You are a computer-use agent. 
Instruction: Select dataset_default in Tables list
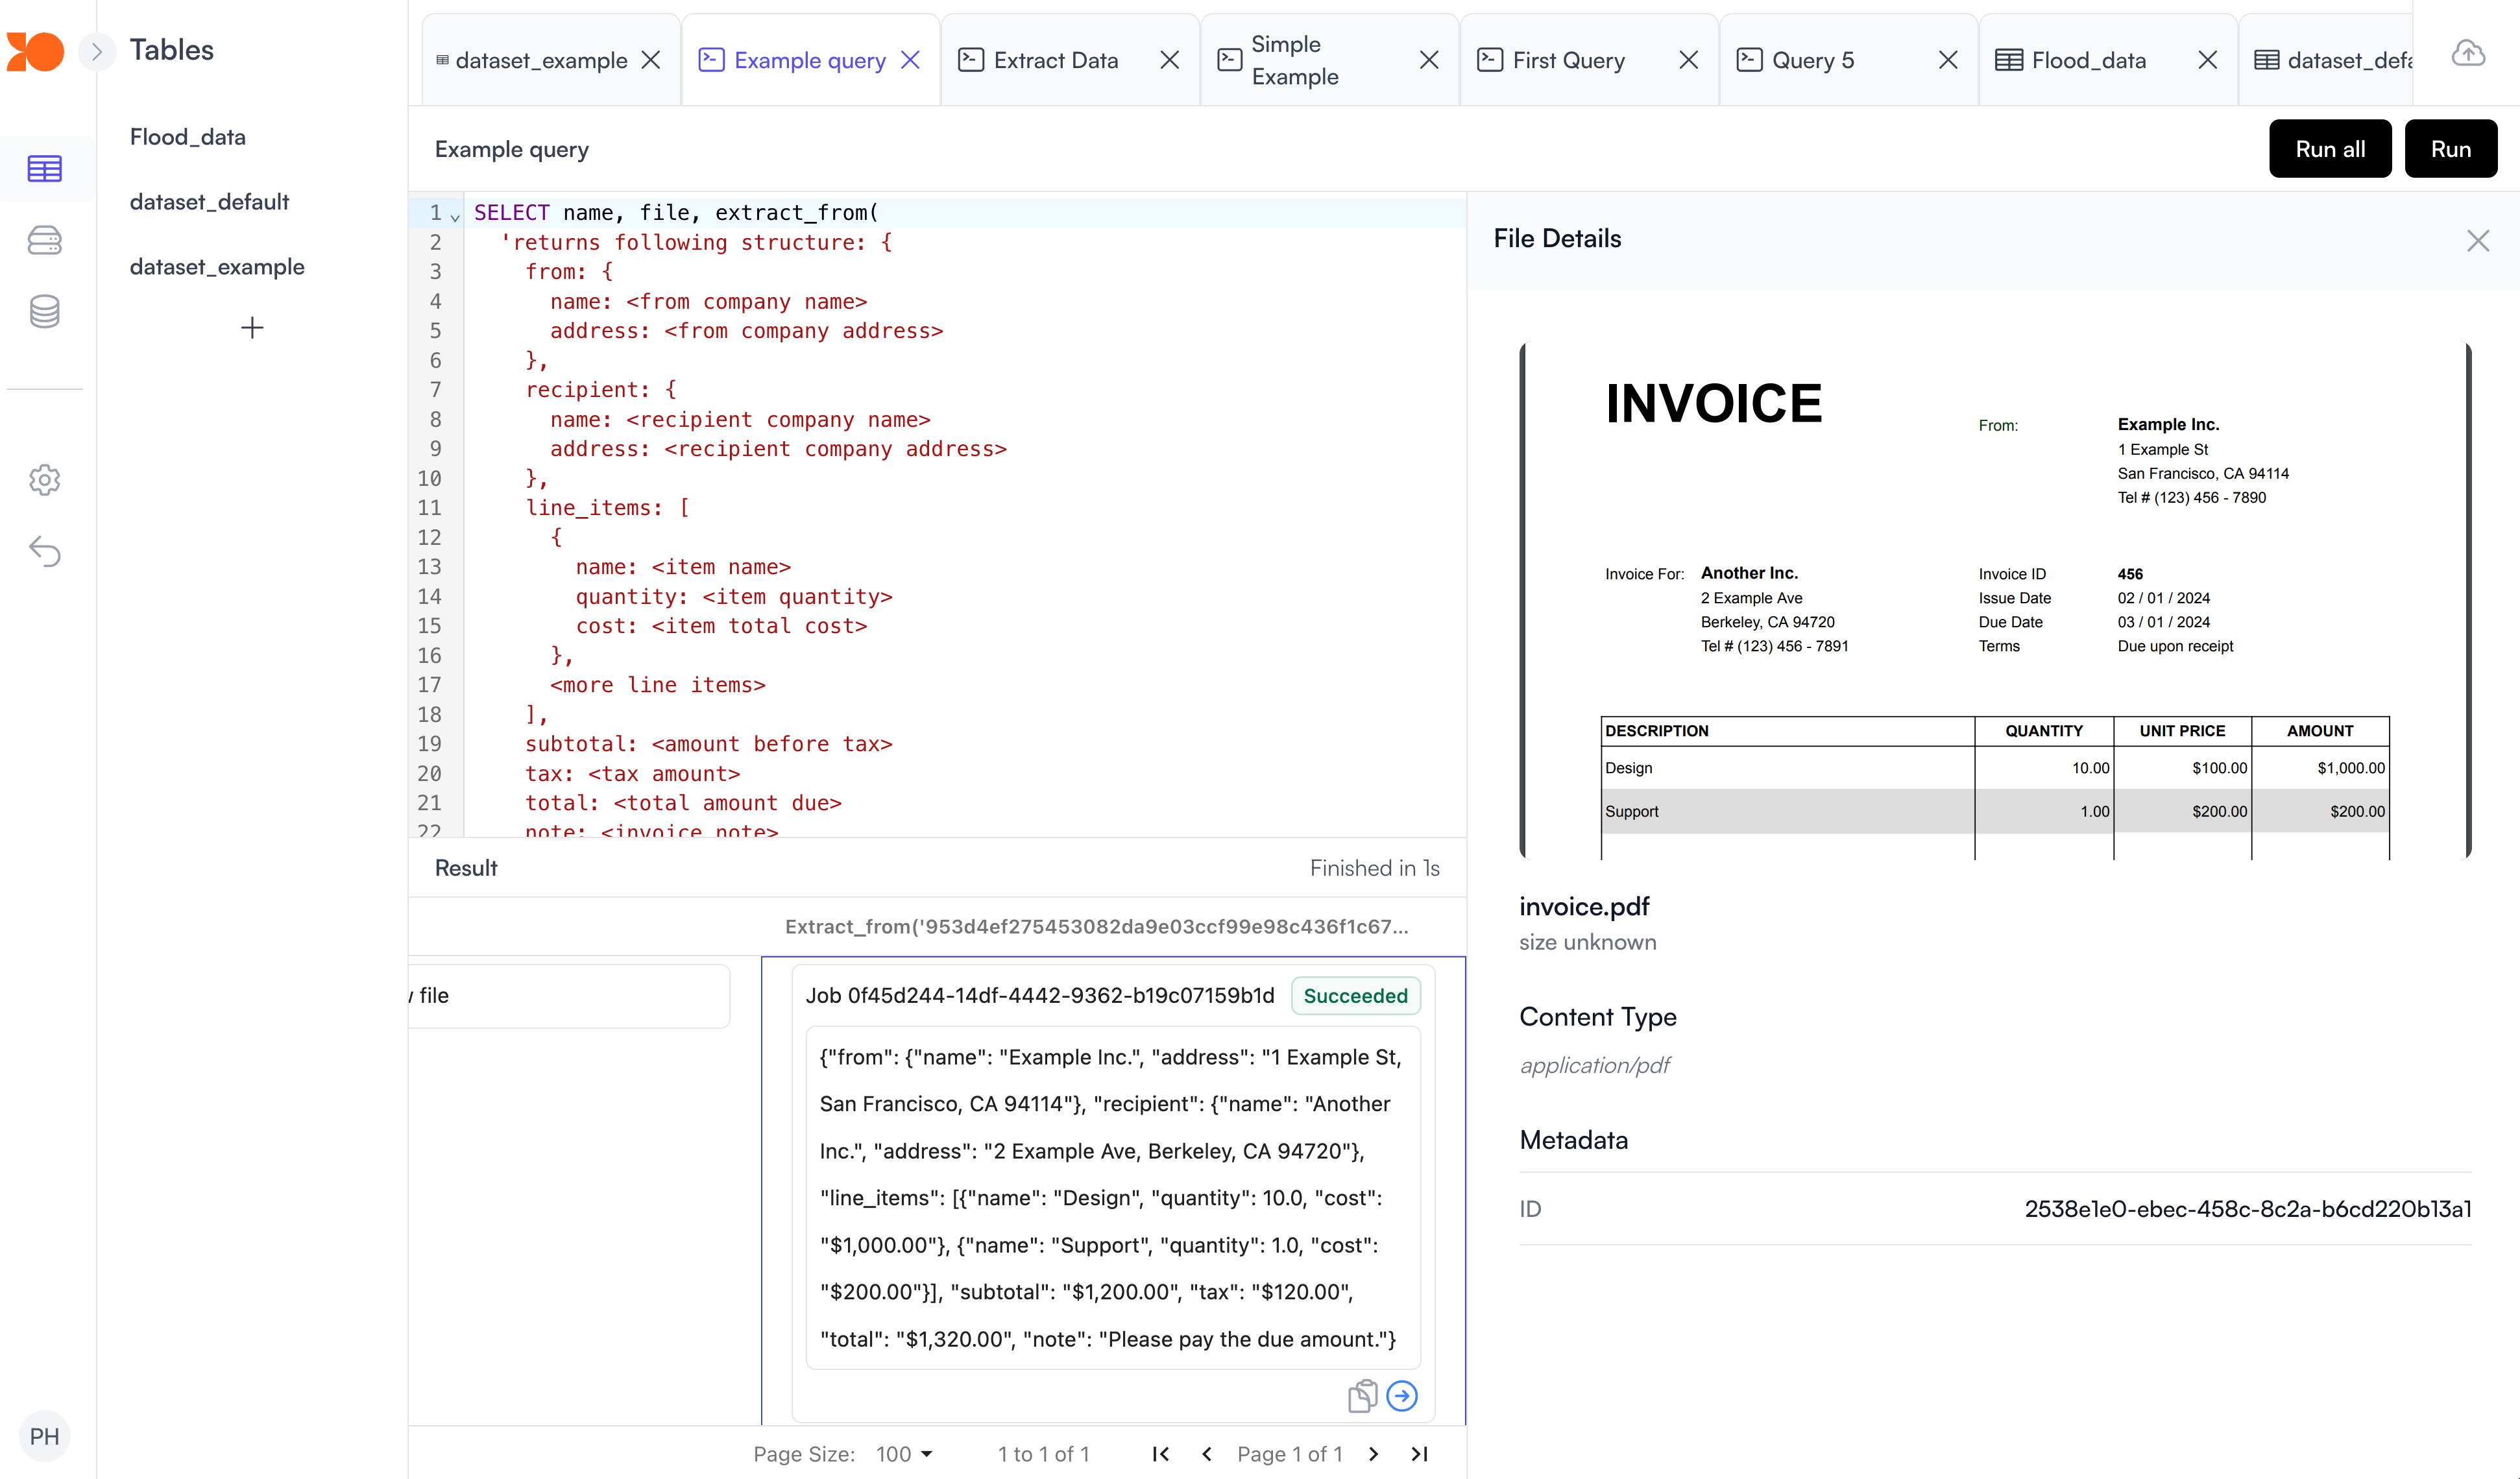(209, 202)
